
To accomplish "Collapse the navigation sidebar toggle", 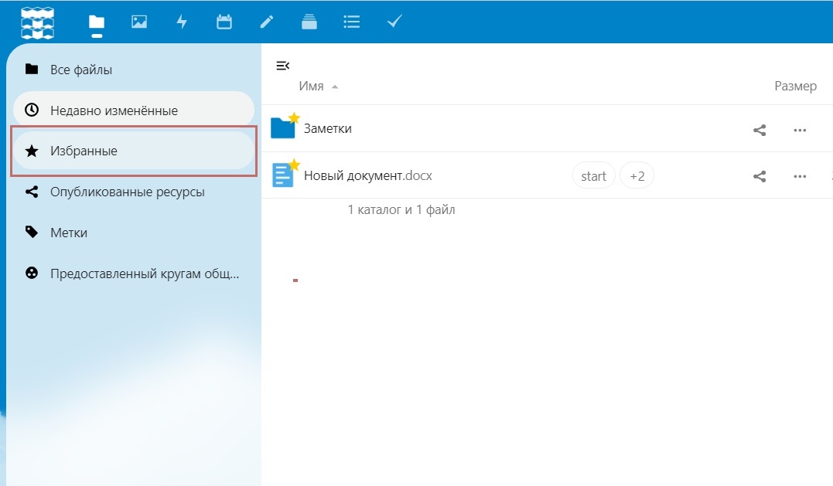I will [x=282, y=66].
